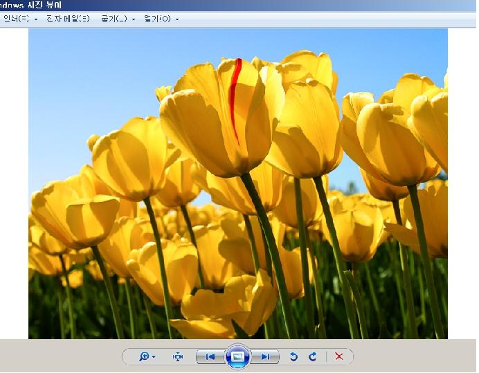479x373 pixels.
Task: Open the zoom level dropdown arrow
Action: tap(154, 356)
